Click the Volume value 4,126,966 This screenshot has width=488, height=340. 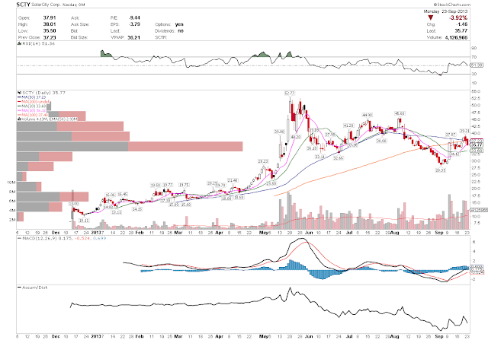[x=456, y=37]
